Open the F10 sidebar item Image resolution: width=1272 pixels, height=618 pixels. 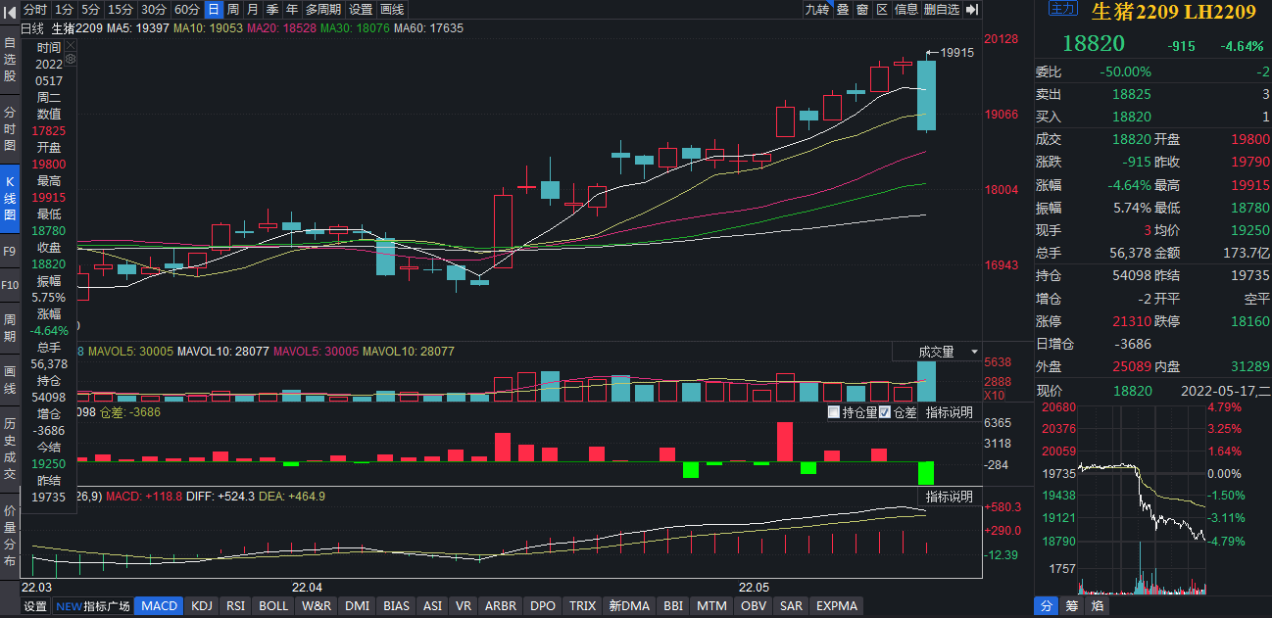(x=10, y=285)
